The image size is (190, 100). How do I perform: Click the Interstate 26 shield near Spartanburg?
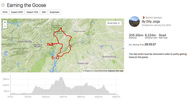point(101,48)
